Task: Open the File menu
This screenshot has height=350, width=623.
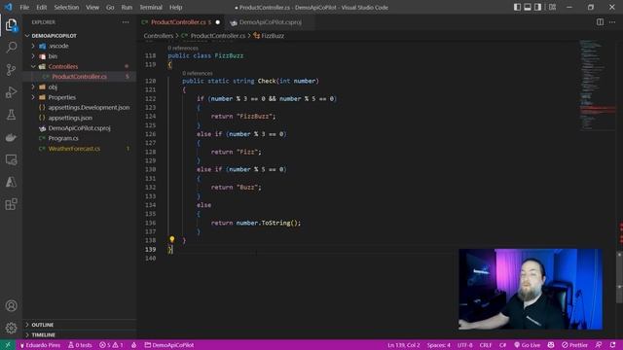Action: [x=24, y=7]
